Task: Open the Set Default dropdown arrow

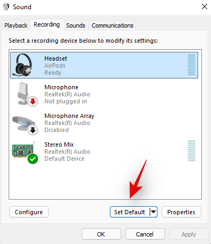Action: click(153, 212)
